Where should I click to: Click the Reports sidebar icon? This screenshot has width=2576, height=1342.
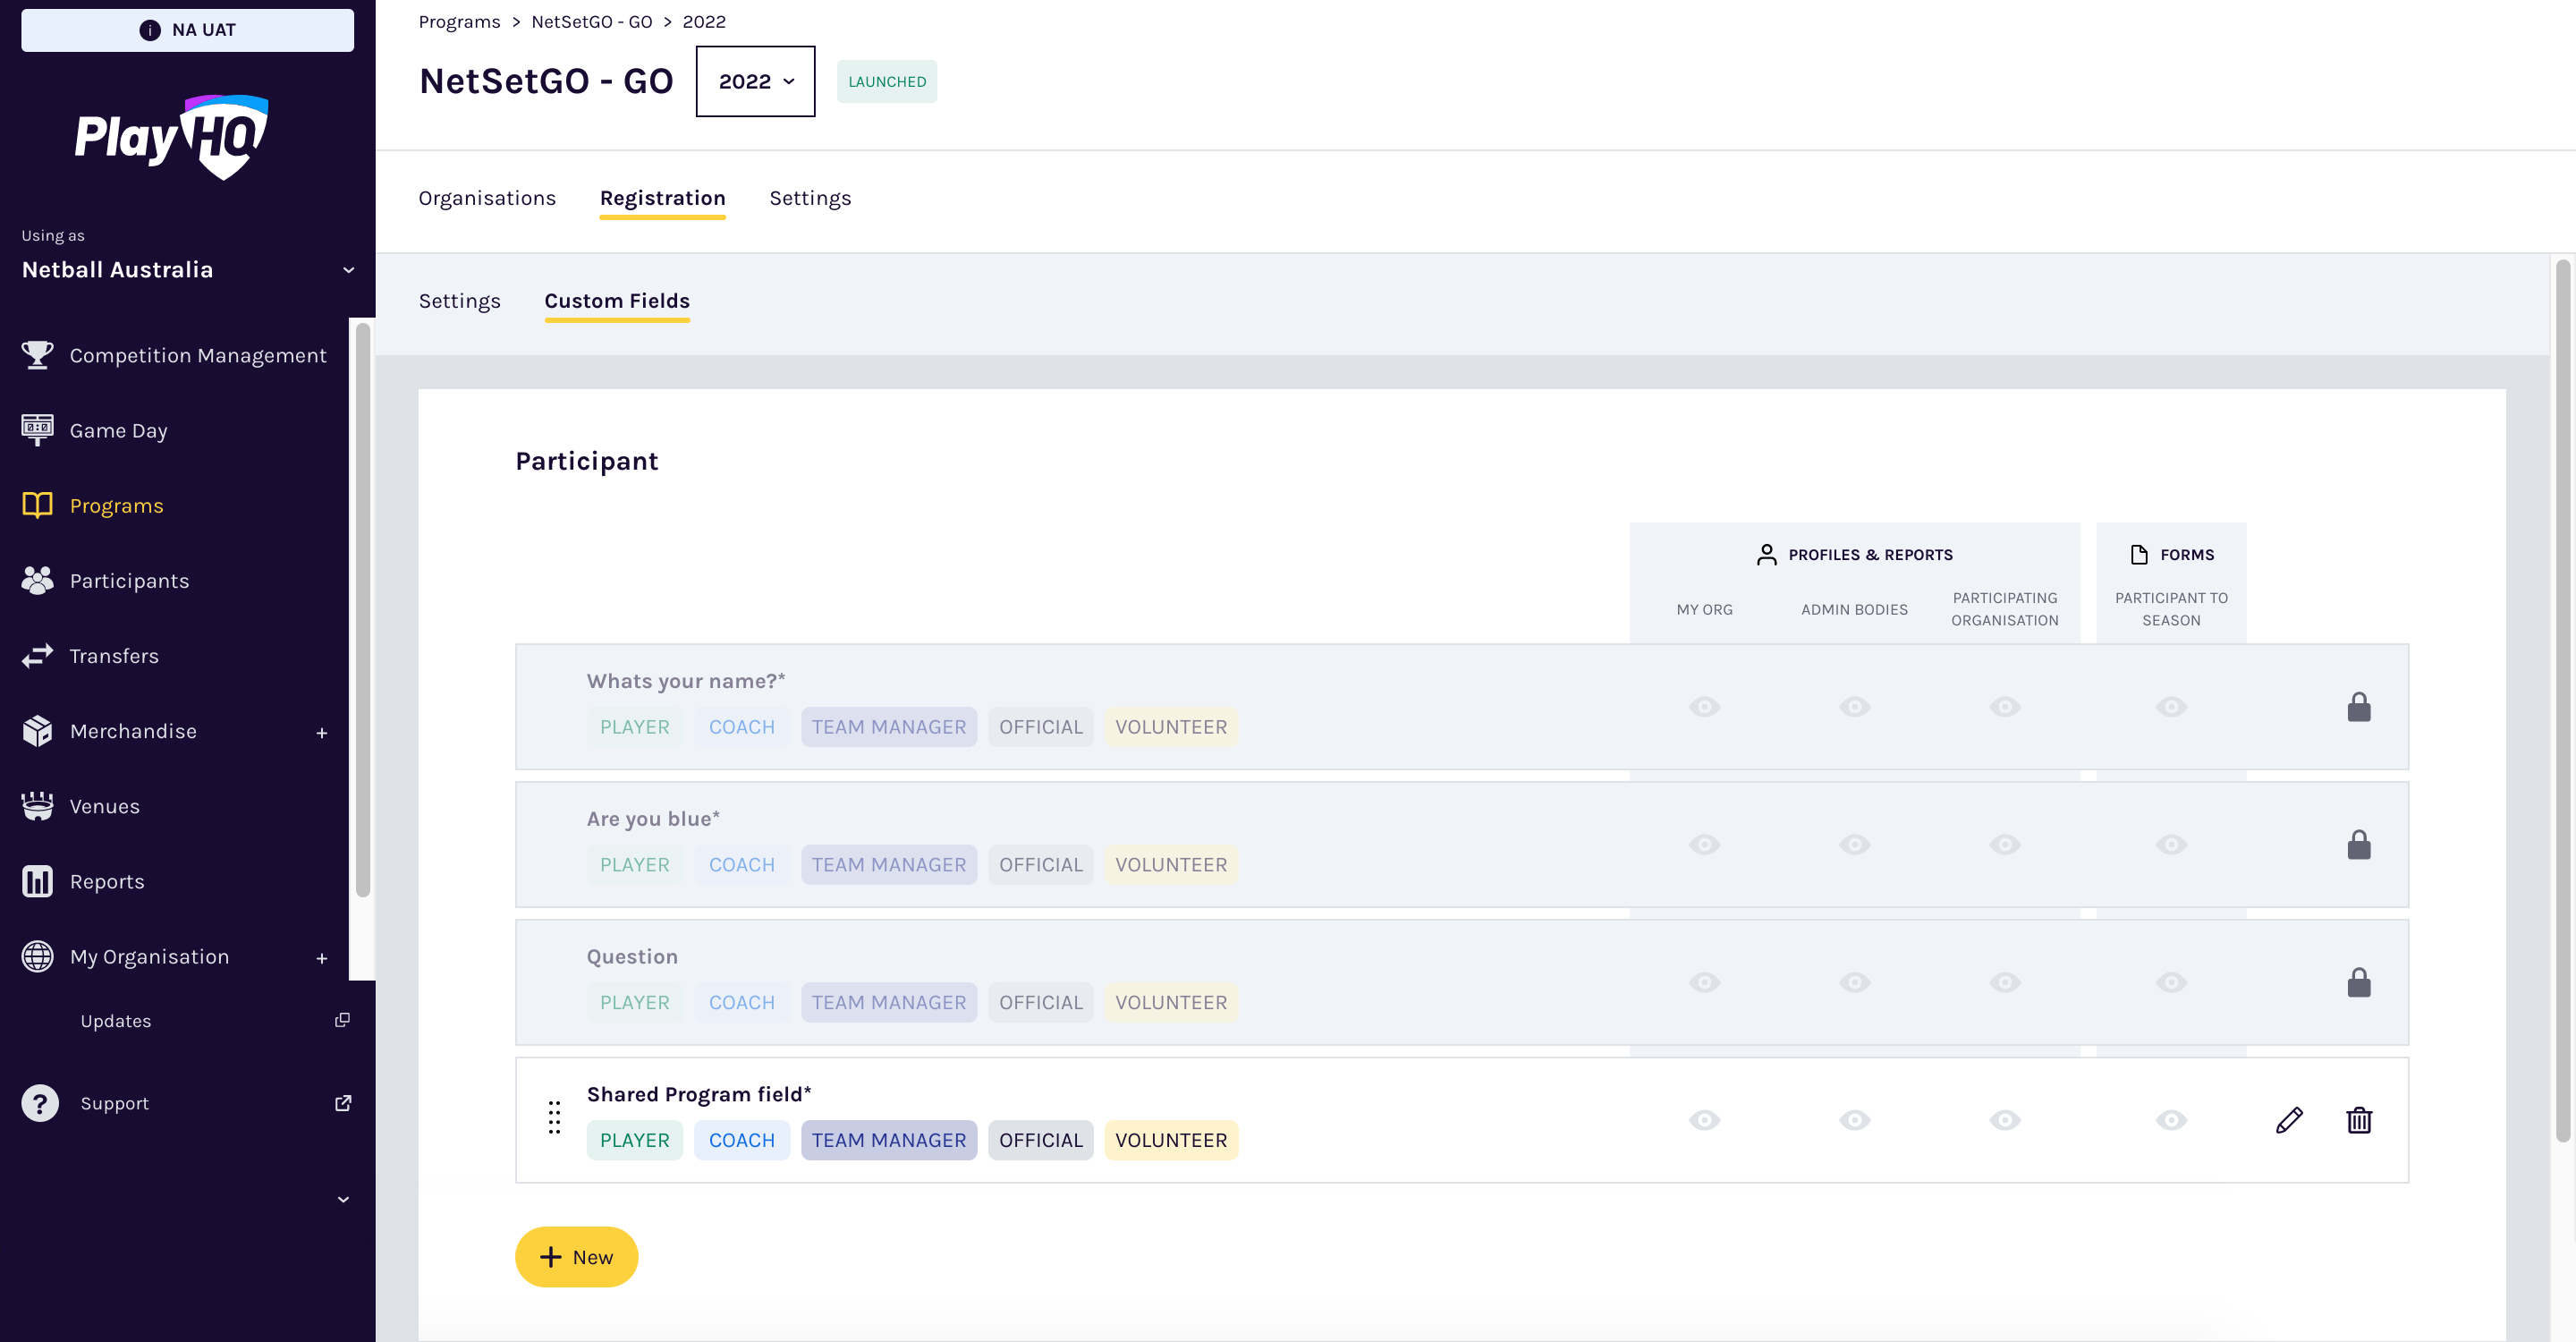tap(37, 881)
